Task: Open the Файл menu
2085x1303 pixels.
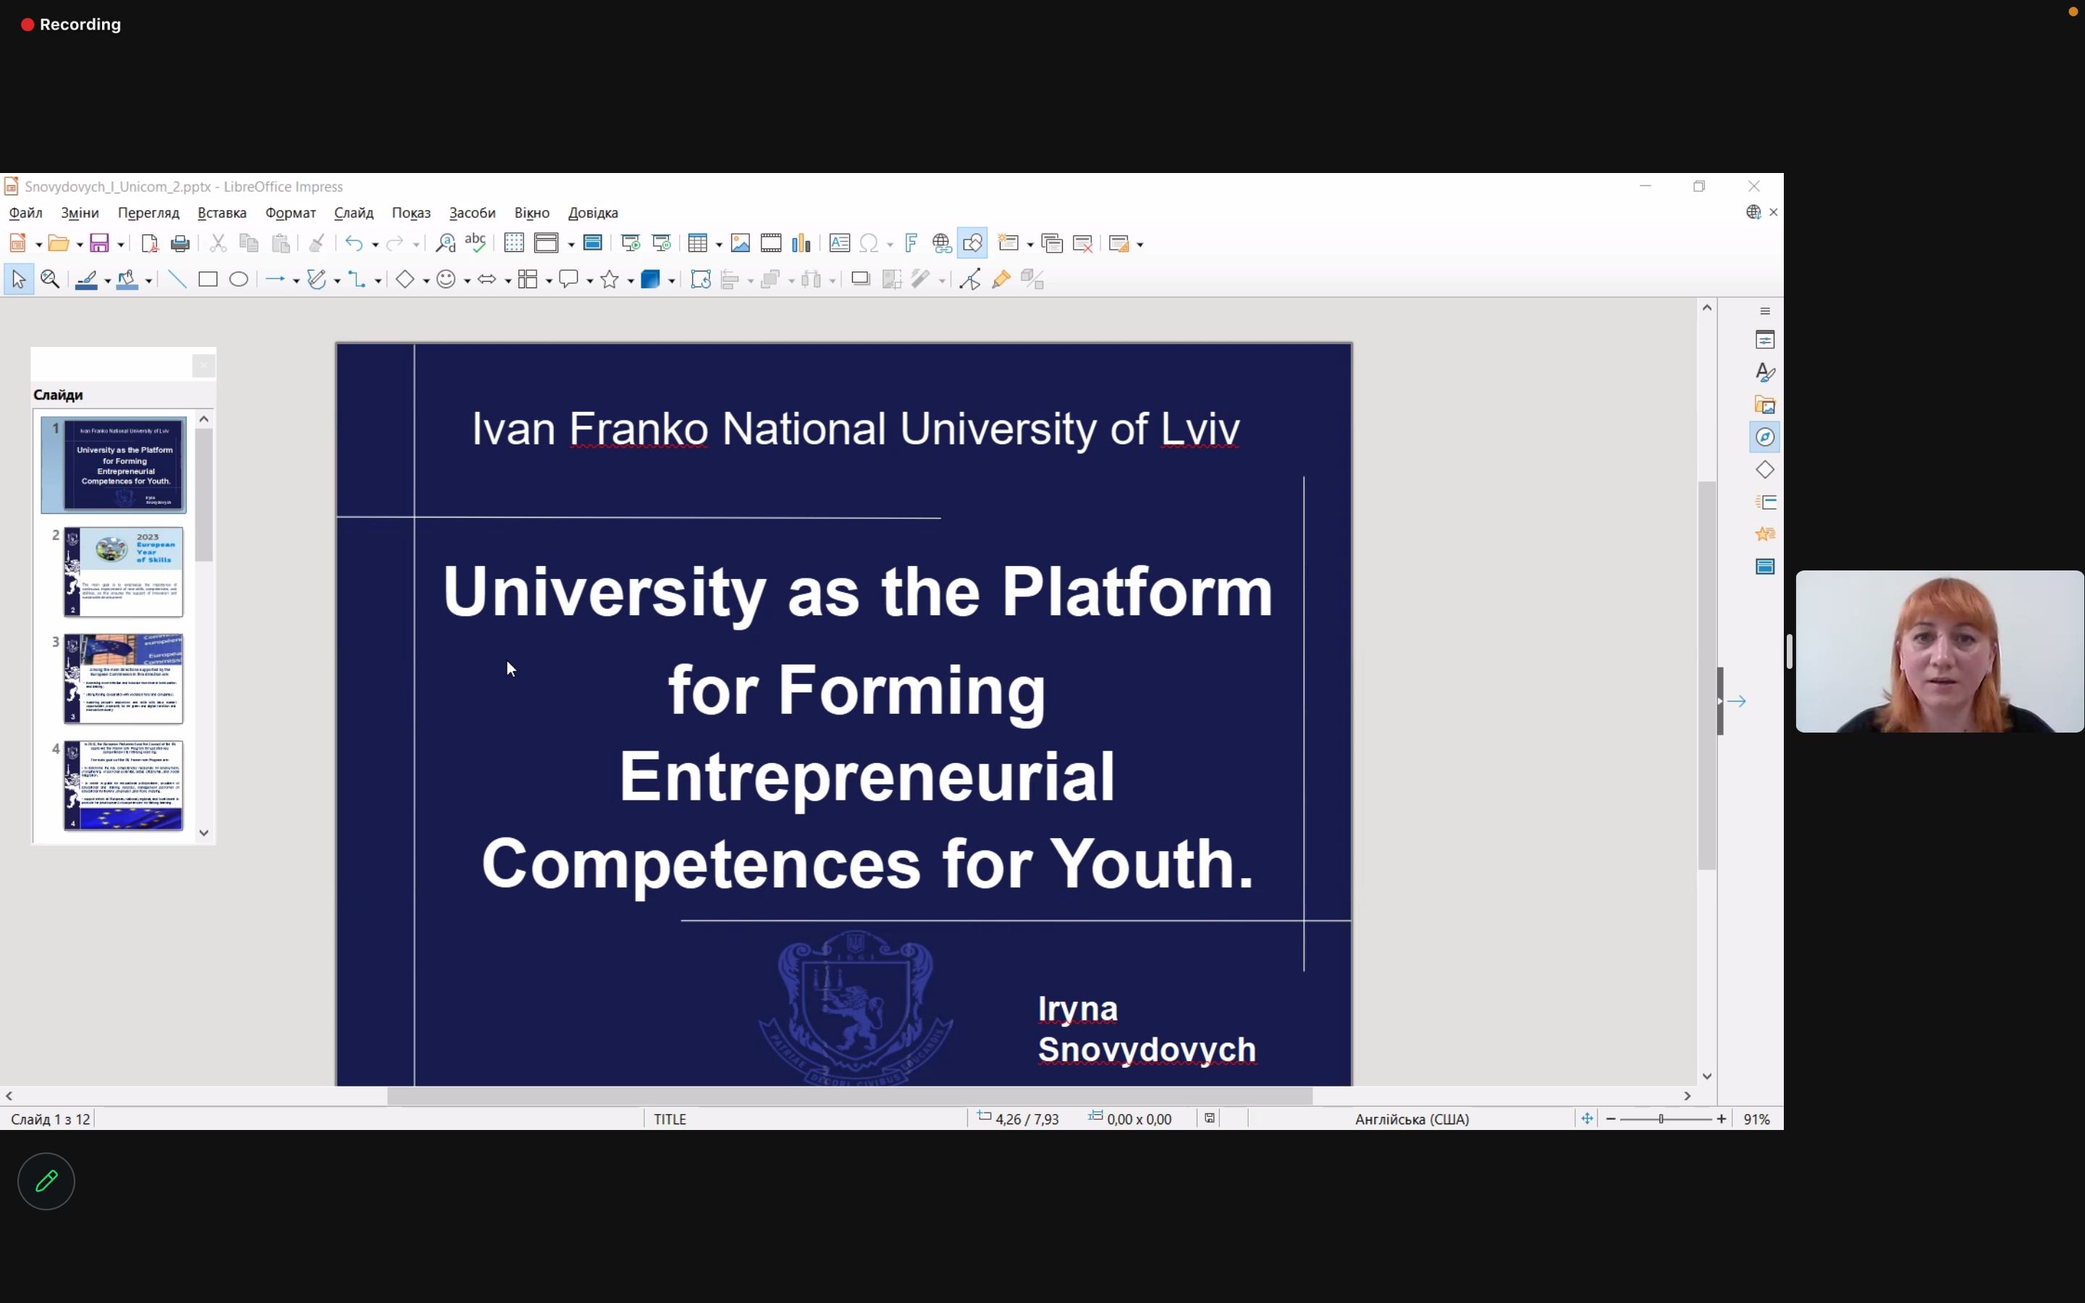Action: click(25, 213)
